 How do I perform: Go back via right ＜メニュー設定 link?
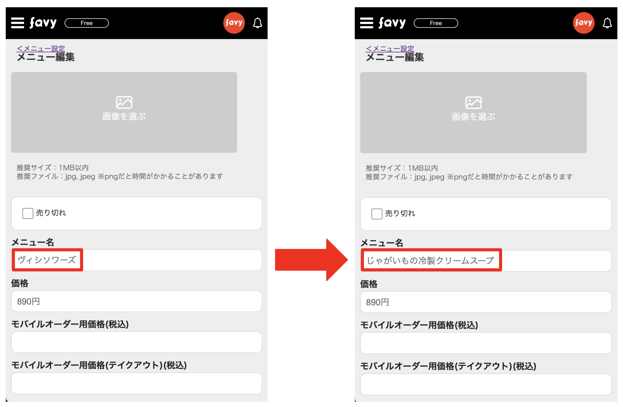[390, 49]
